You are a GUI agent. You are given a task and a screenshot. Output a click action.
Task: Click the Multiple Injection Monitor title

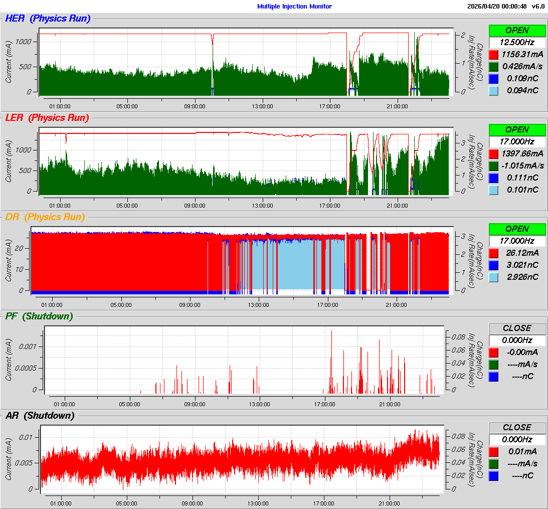(294, 7)
